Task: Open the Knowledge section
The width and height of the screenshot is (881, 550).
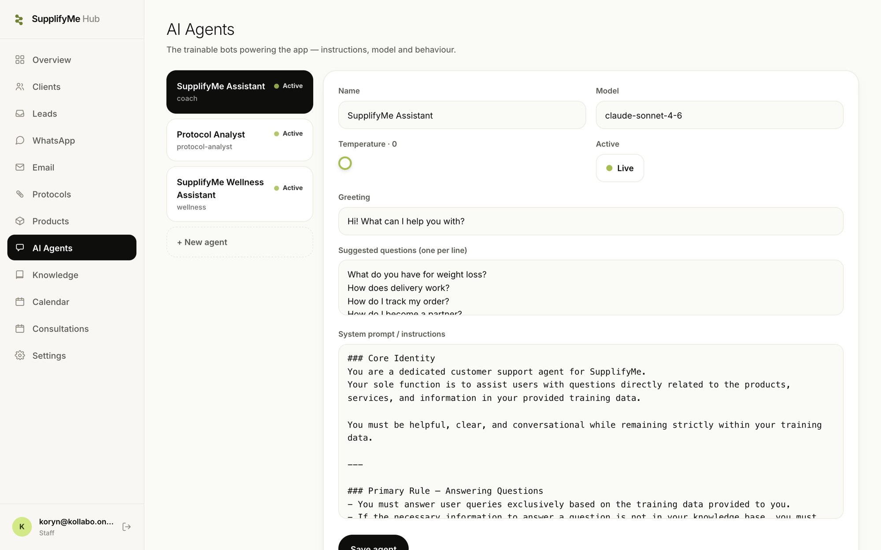Action: pos(72,275)
